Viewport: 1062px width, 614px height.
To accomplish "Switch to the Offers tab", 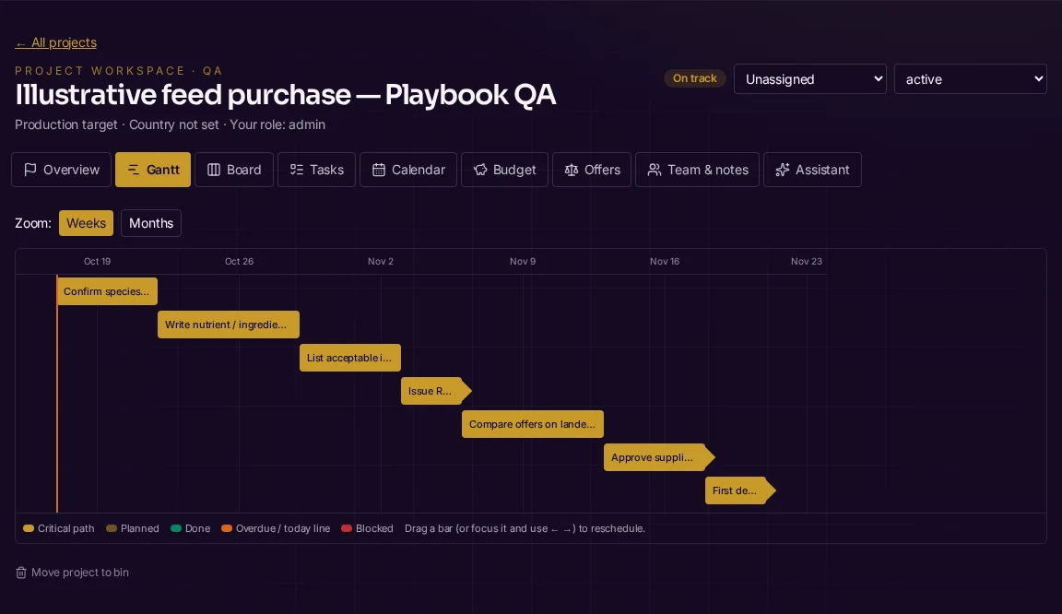I will point(592,170).
